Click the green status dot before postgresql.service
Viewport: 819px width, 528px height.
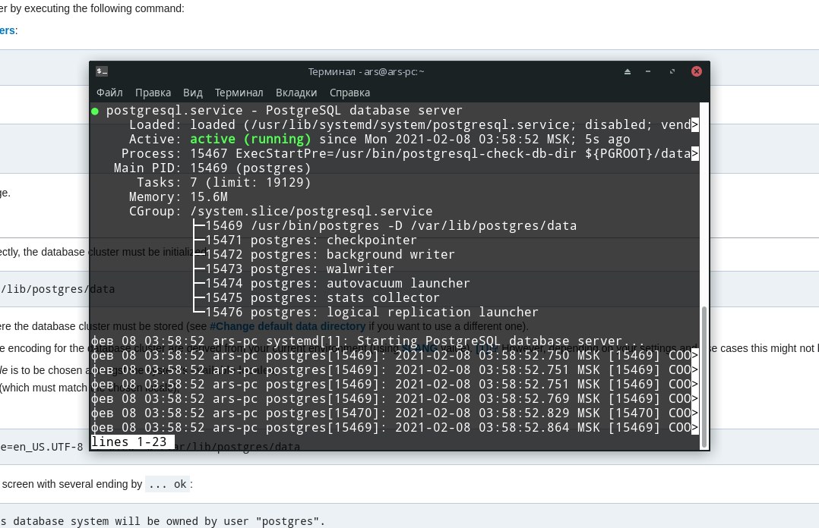(x=94, y=111)
